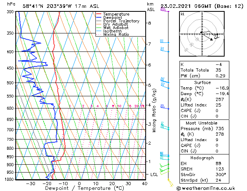
Task: Click the green wind barb at 900 hPa
Action: click(164, 165)
